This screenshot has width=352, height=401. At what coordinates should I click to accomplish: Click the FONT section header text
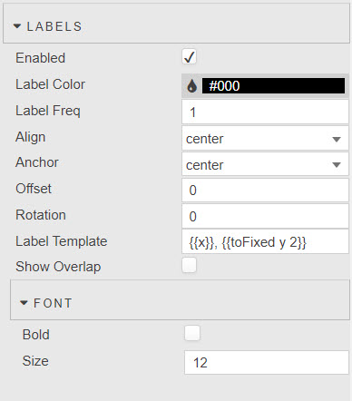[x=53, y=303]
